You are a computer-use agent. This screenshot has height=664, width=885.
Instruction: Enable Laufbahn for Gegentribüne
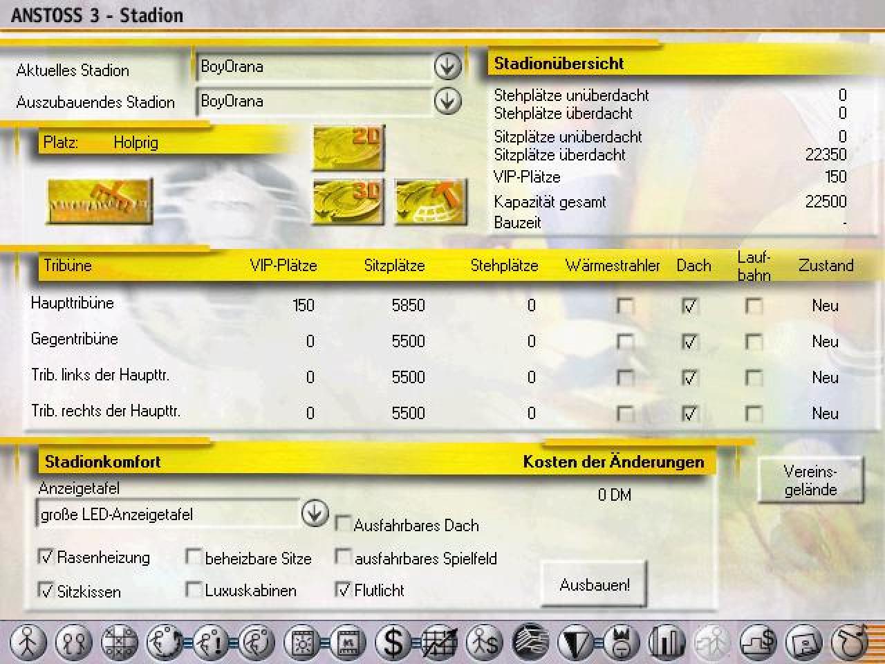click(x=754, y=342)
